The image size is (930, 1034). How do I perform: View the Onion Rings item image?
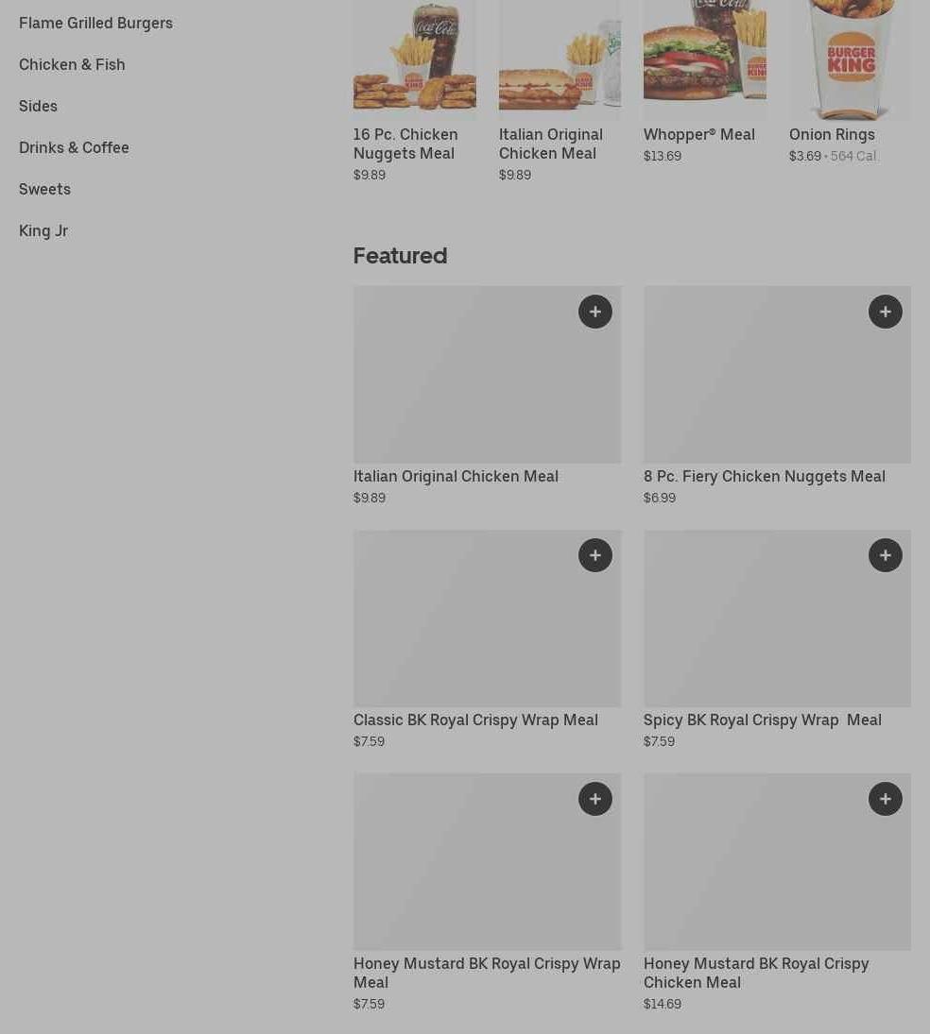850,59
